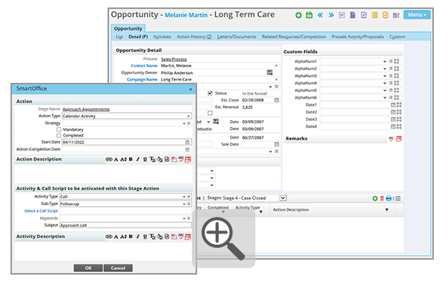The height and width of the screenshot is (291, 448).
Task: Add a stage action with green plus icon
Action: (x=375, y=198)
